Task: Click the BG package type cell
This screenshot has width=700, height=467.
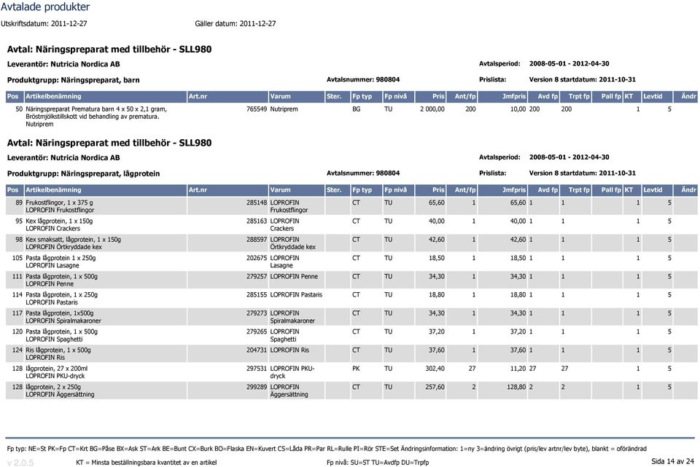Action: 357,109
